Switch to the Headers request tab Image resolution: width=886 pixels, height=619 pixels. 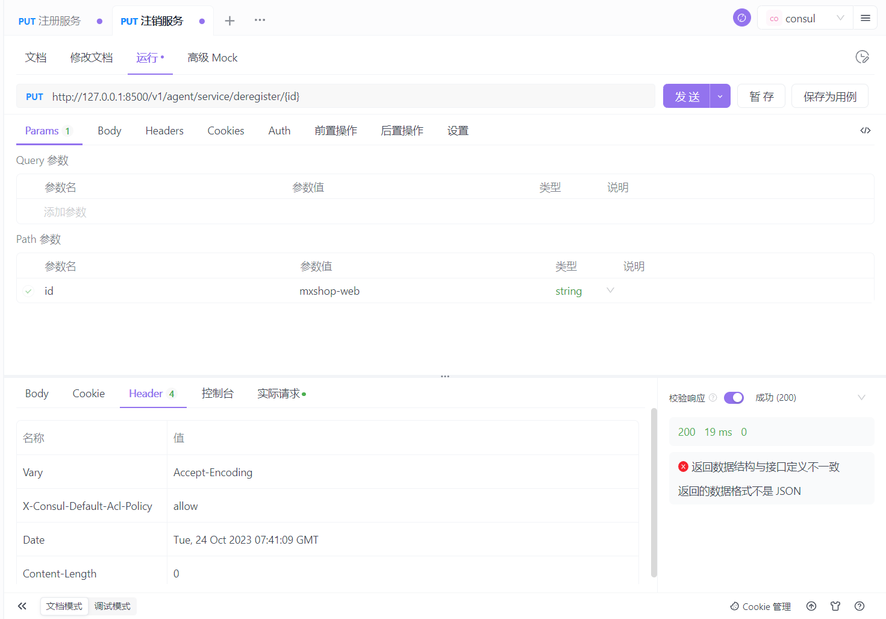(164, 131)
